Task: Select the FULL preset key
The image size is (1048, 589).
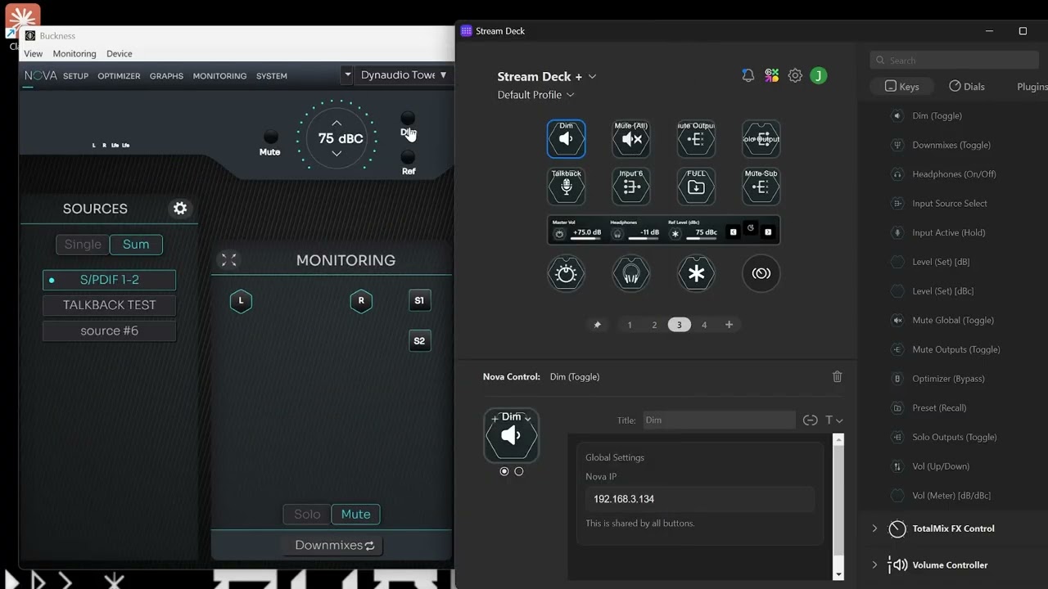Action: click(x=696, y=187)
